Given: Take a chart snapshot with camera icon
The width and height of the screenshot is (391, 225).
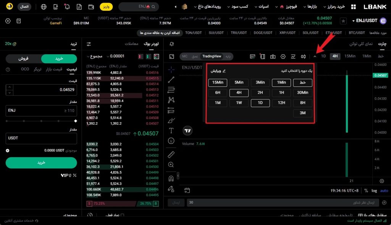Looking at the screenshot, I should click(273, 57).
